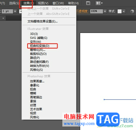Open the 窗口(W) menu
136x130 pixels.
(x=58, y=3)
